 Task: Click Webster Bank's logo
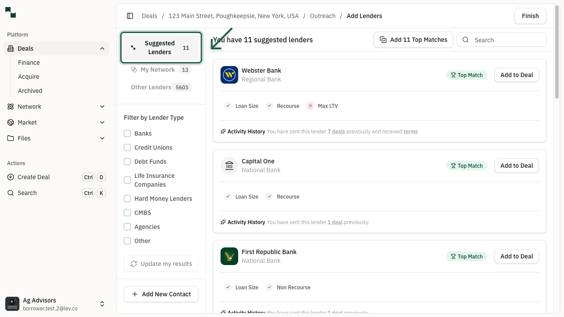pyautogui.click(x=229, y=75)
